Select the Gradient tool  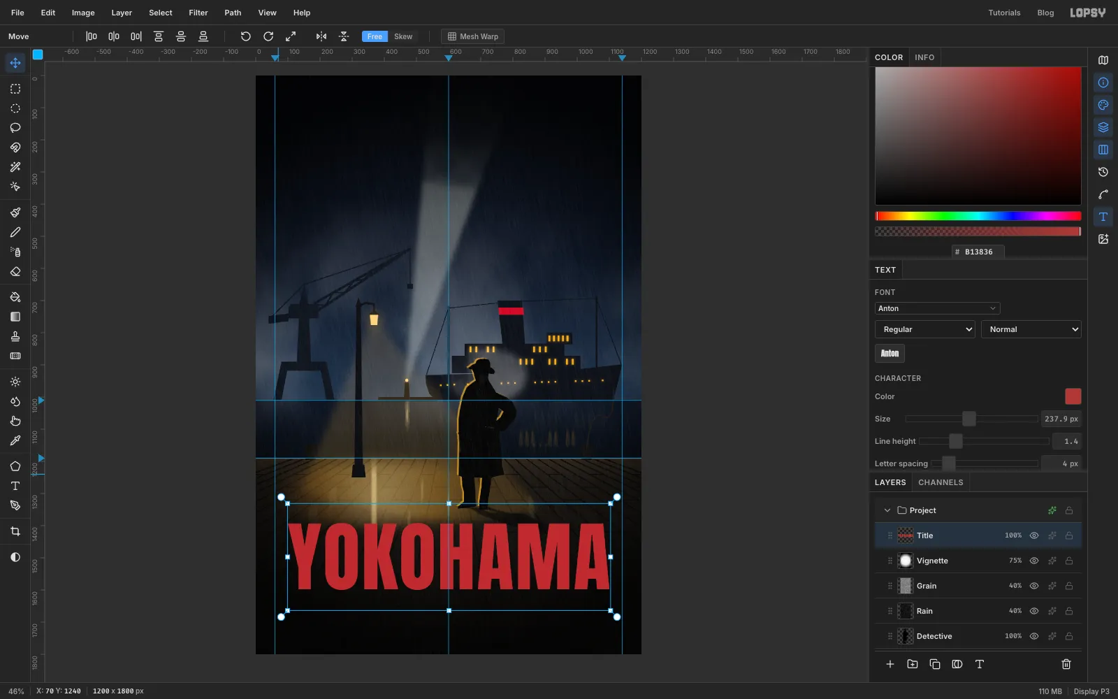click(15, 317)
